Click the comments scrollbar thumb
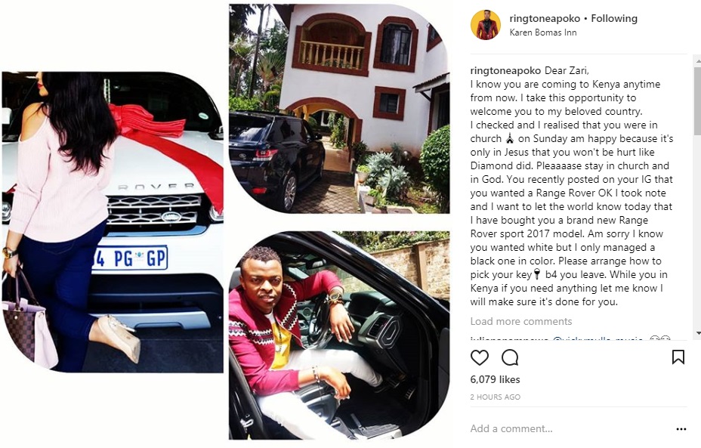Screen dimensions: 701x448 698,100
